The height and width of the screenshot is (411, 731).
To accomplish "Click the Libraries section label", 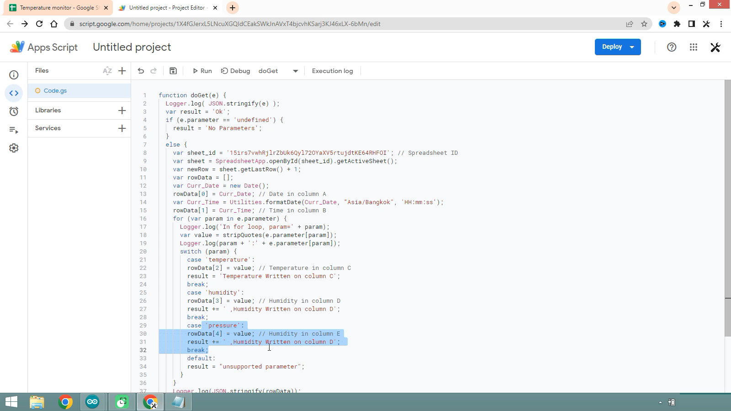I will pos(48,111).
